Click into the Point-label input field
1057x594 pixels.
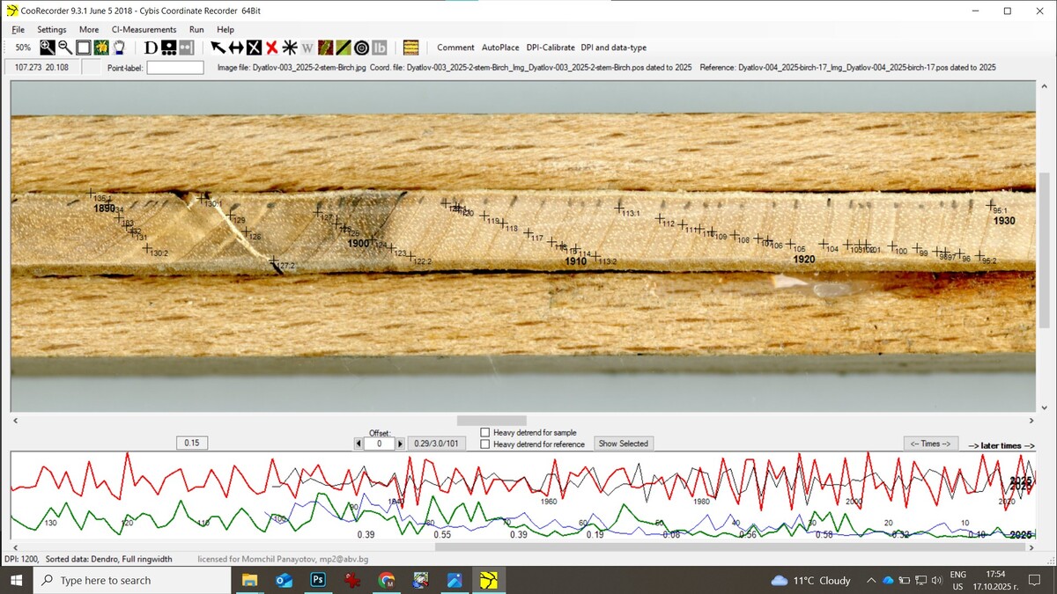[174, 68]
